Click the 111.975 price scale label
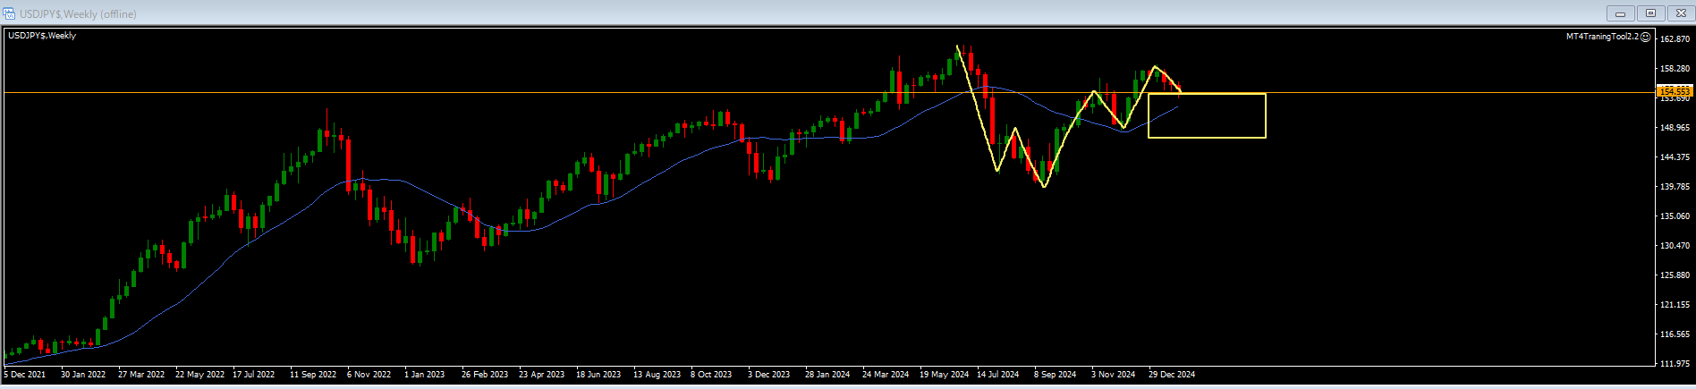The image size is (1696, 389). tap(1675, 364)
